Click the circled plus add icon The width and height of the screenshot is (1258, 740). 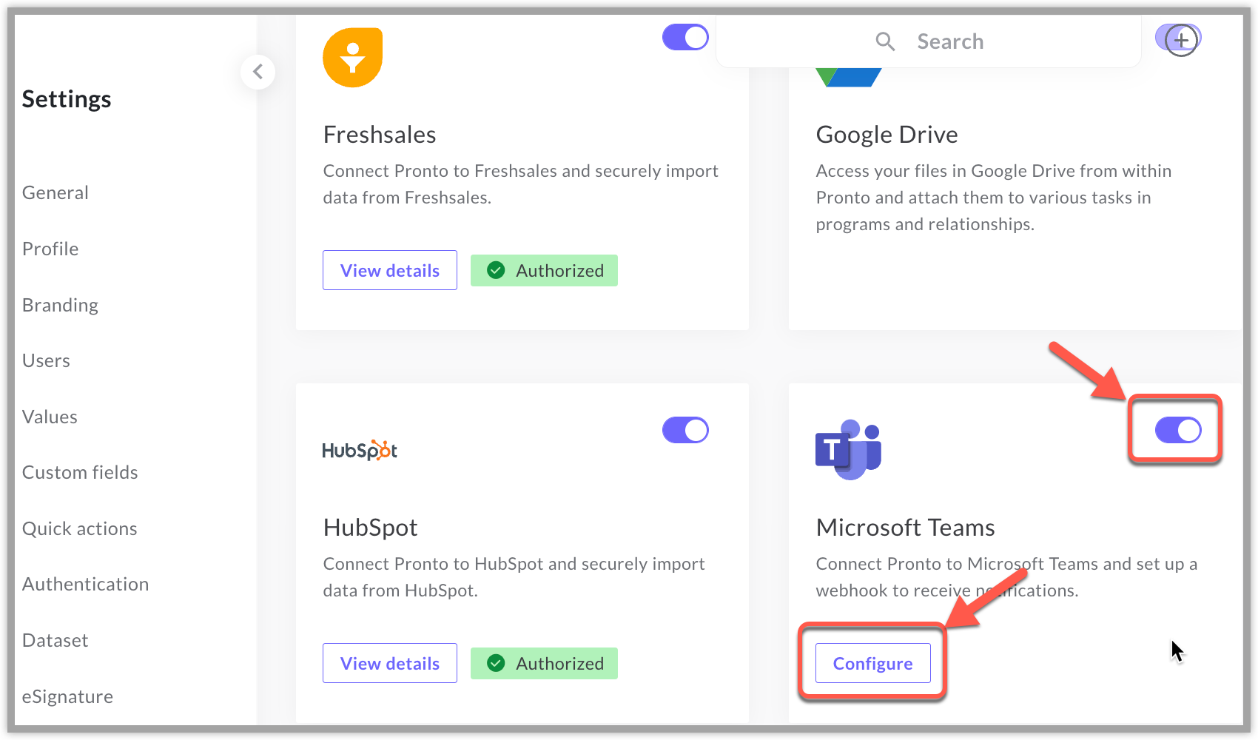pos(1181,40)
